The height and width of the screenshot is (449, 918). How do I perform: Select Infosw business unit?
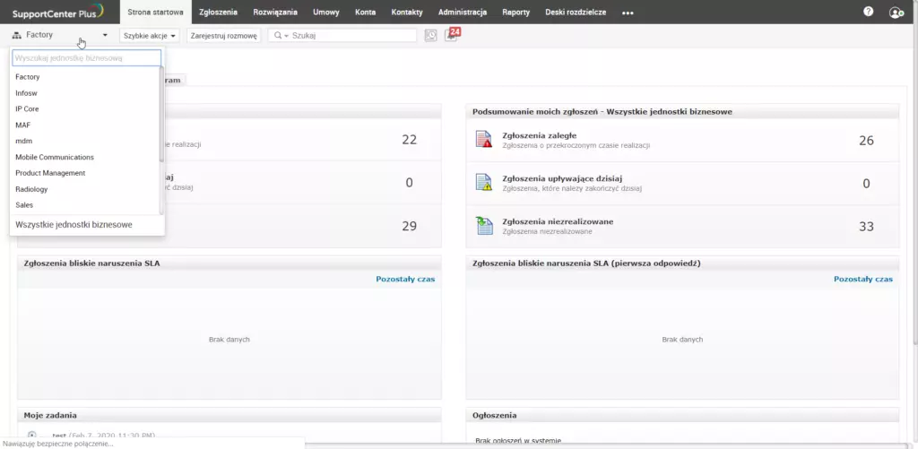(84, 93)
